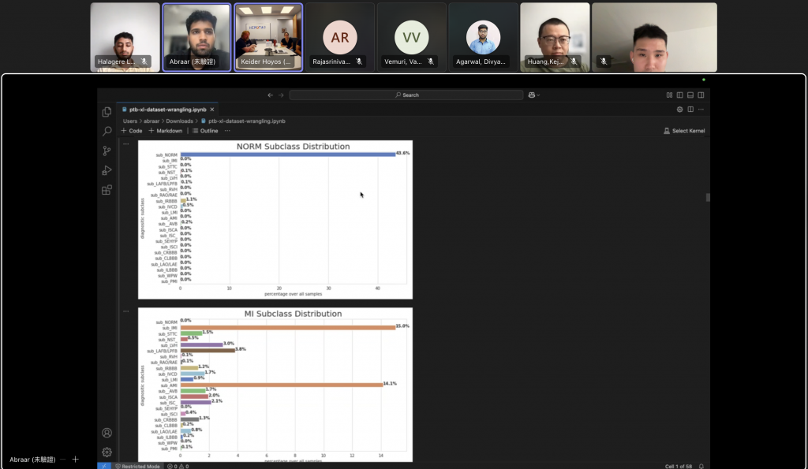This screenshot has width=808, height=469.
Task: Expand the notebook toolbar more actions ellipsis
Action: click(227, 131)
